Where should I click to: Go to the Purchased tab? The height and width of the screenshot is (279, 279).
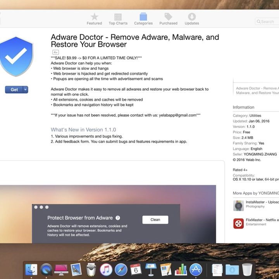pyautogui.click(x=168, y=19)
